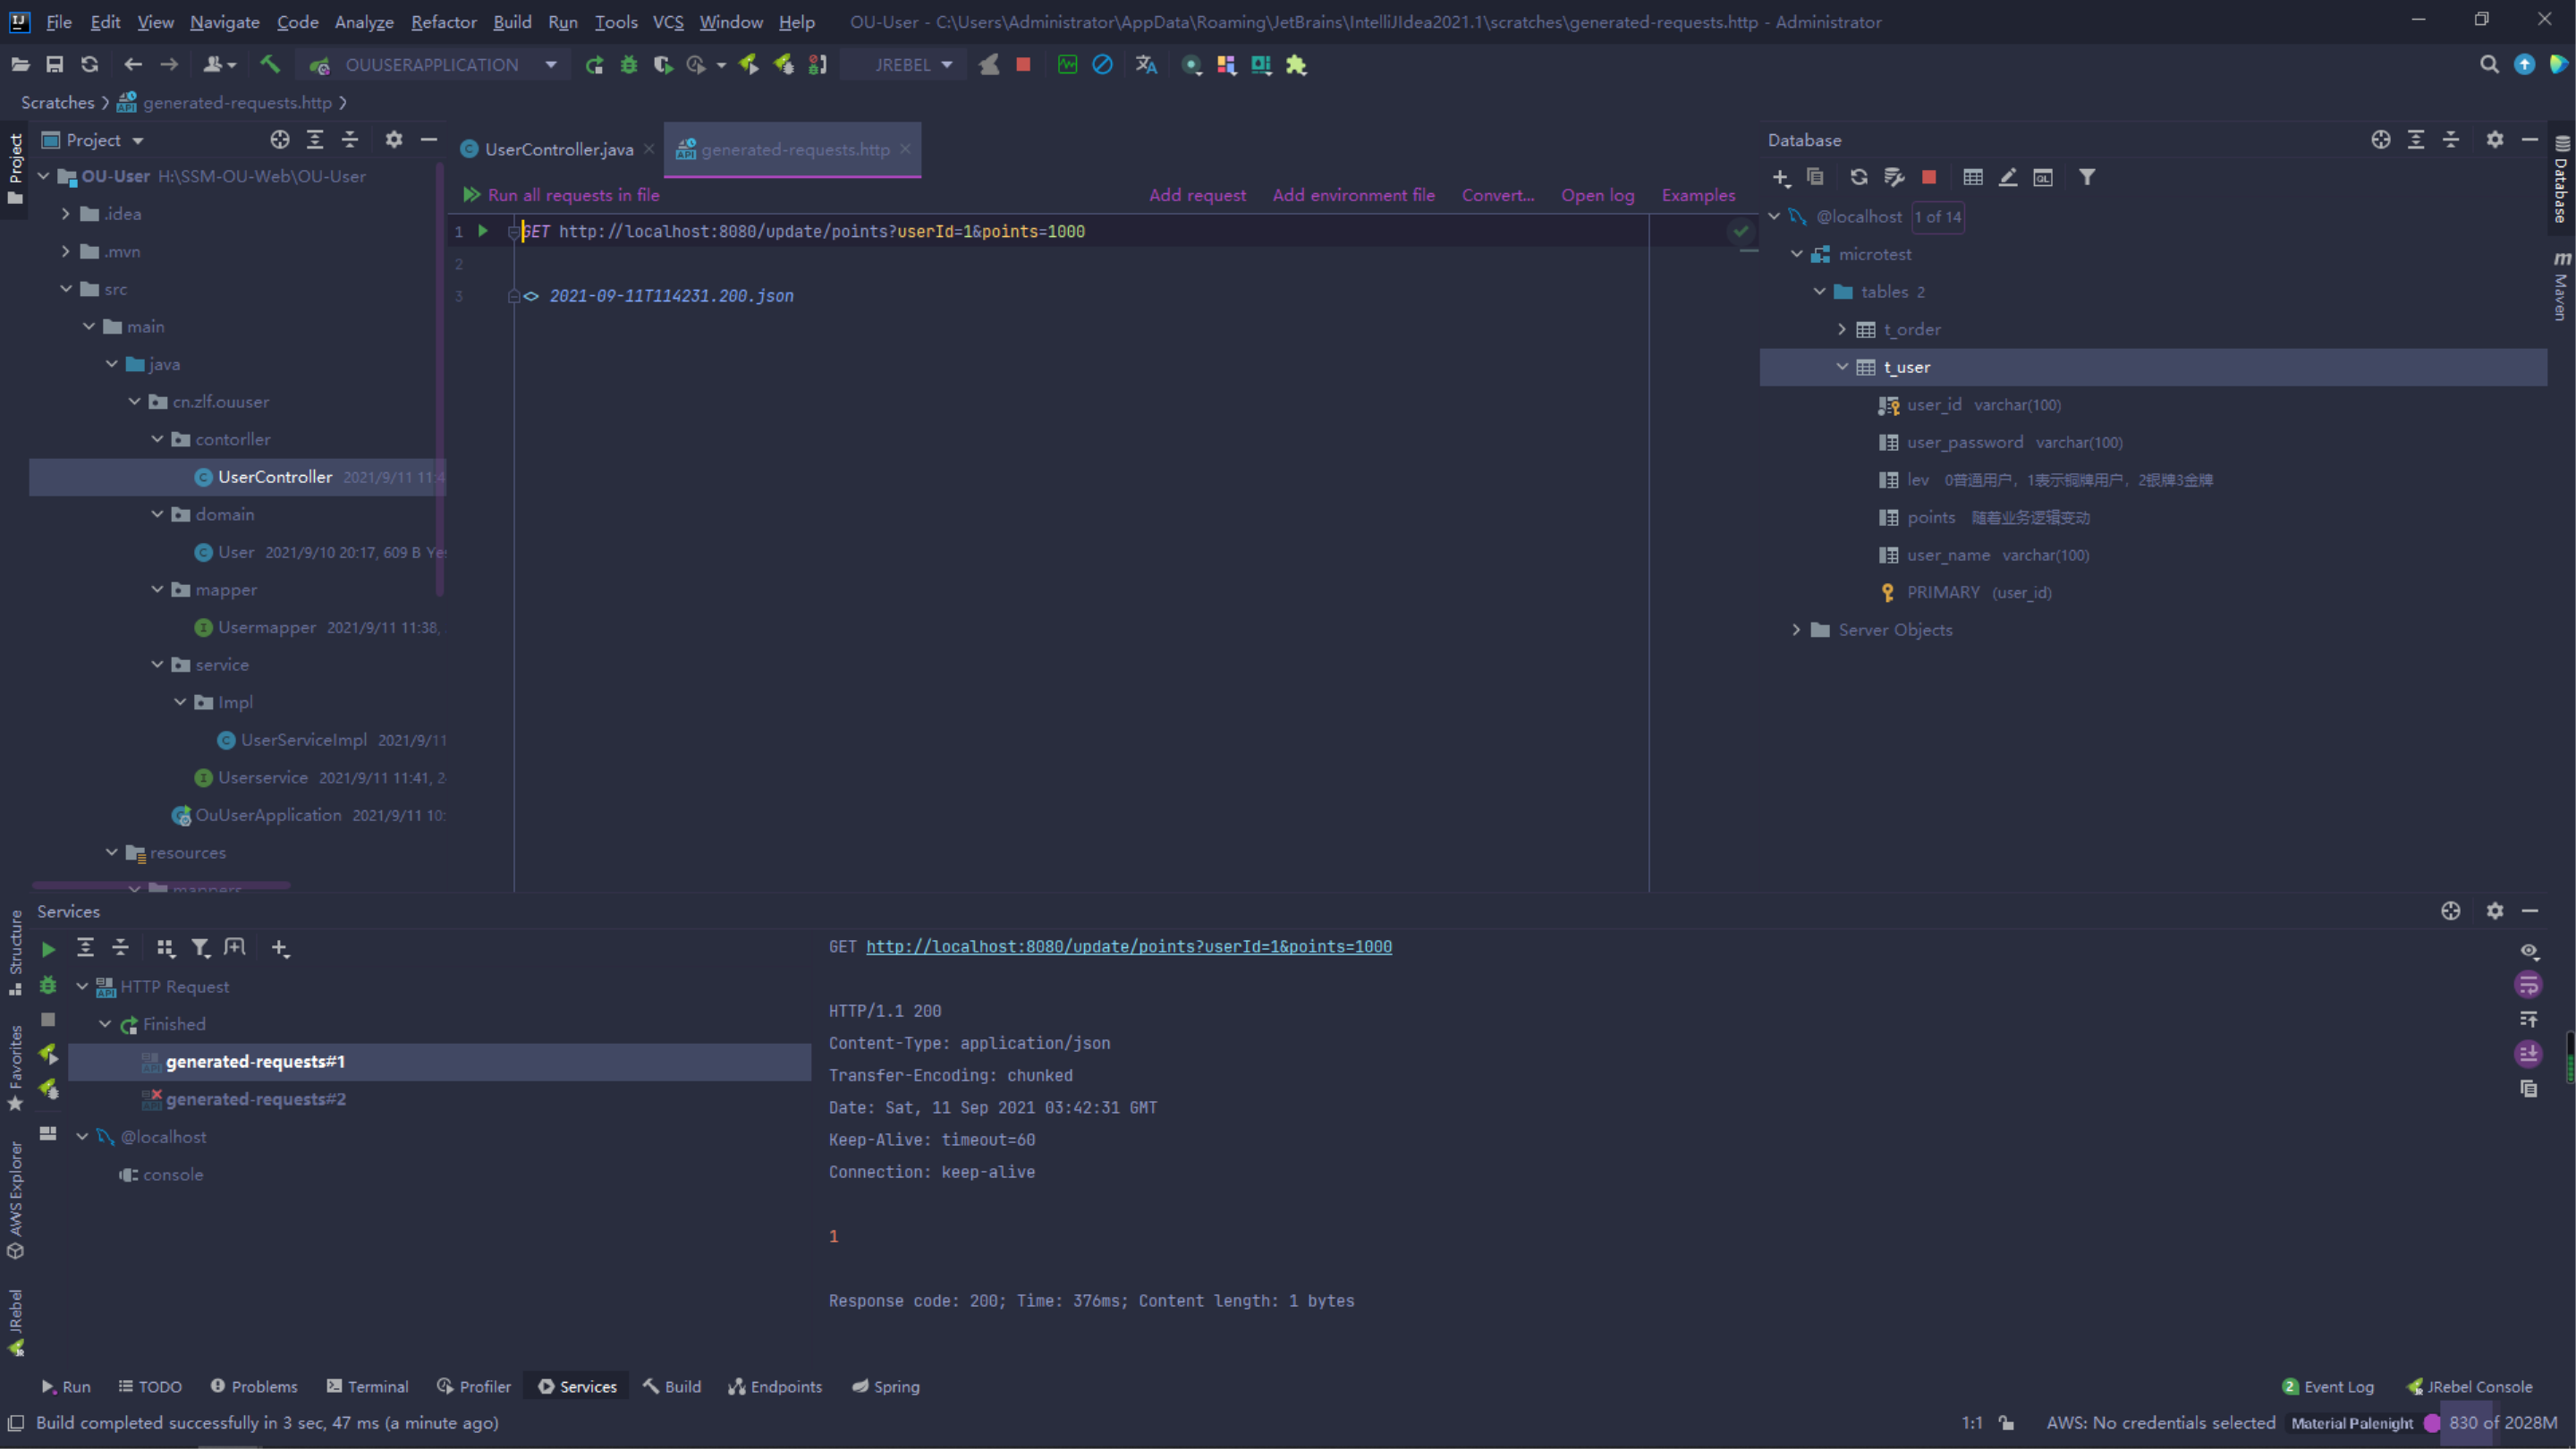Screen dimensions: 2576x1449
Task: Toggle soft-wrap icon in response pane
Action: 2528,986
